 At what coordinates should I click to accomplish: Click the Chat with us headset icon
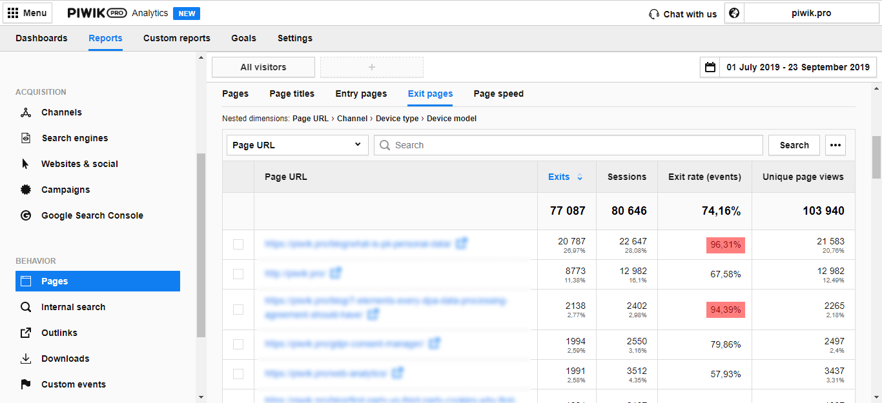pyautogui.click(x=654, y=14)
